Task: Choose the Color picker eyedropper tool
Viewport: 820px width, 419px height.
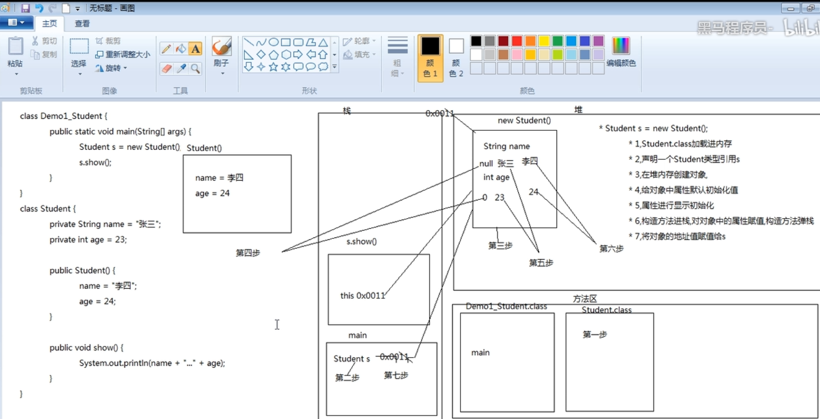Action: tap(181, 68)
